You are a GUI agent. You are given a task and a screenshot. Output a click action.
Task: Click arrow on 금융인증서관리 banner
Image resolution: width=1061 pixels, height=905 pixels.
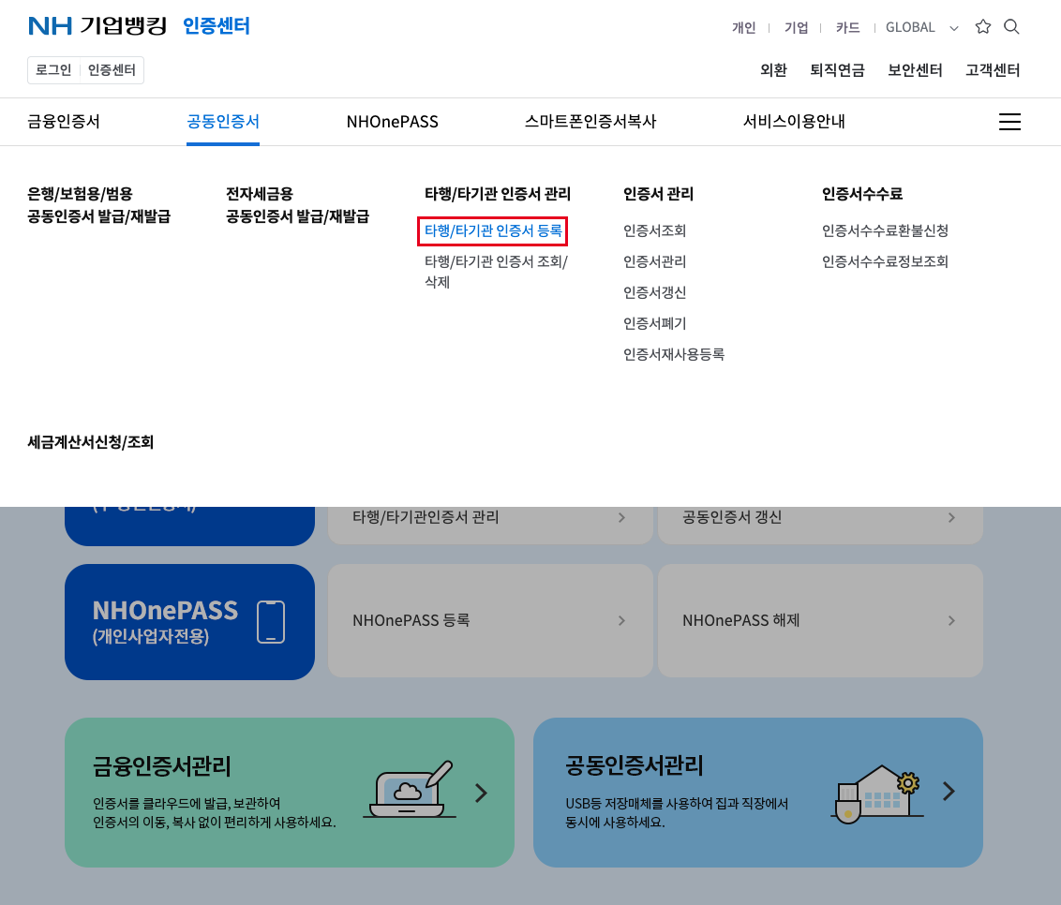(x=481, y=793)
